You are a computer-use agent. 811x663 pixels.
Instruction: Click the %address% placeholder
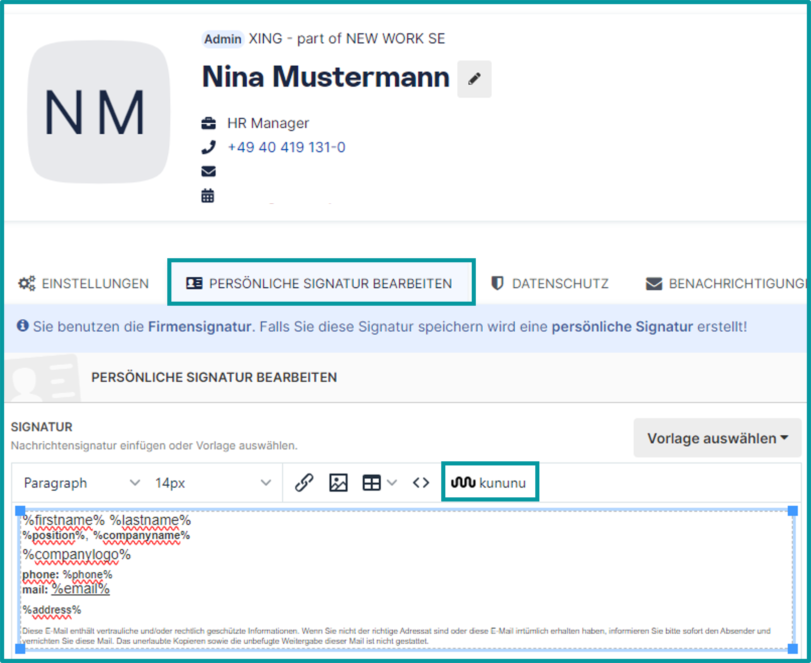[x=52, y=610]
